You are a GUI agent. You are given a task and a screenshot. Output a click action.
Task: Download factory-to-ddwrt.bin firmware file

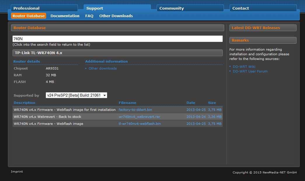point(135,110)
